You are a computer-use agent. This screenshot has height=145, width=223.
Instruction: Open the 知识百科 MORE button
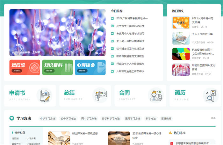coord(49,71)
